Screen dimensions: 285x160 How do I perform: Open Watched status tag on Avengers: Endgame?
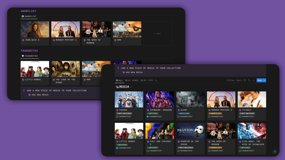pyautogui.click(x=153, y=114)
